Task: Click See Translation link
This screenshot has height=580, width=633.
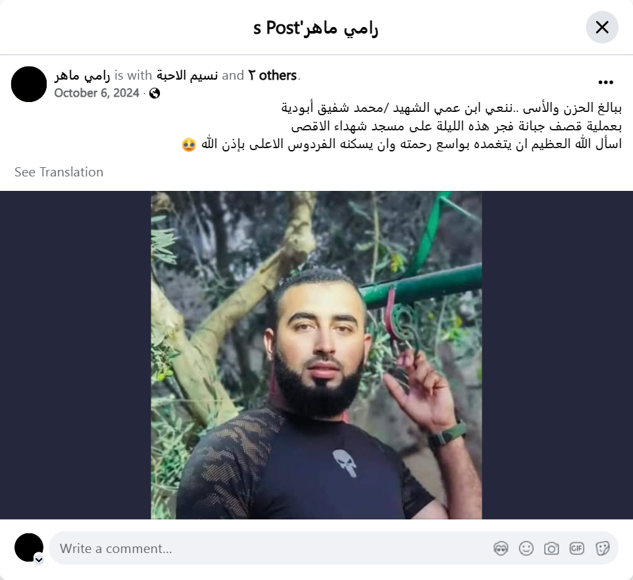Action: click(x=59, y=172)
